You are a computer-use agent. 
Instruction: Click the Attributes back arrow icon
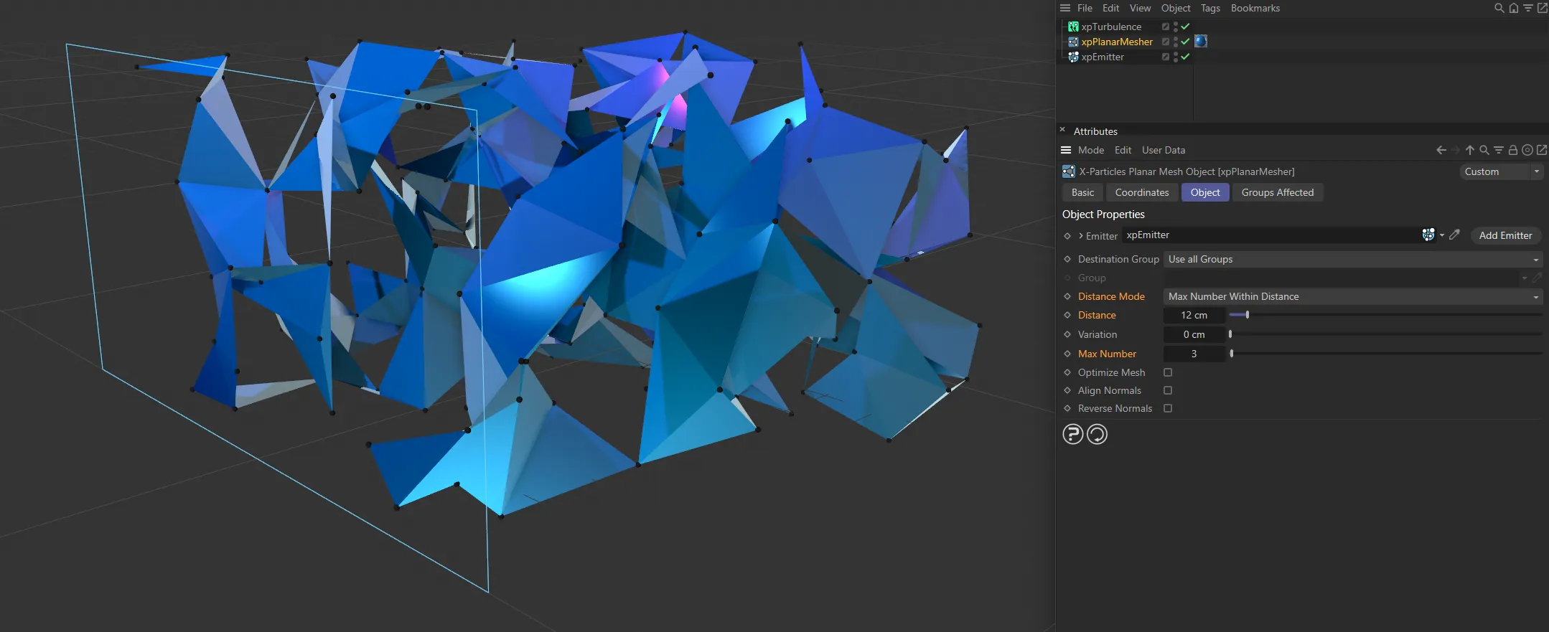tap(1441, 150)
